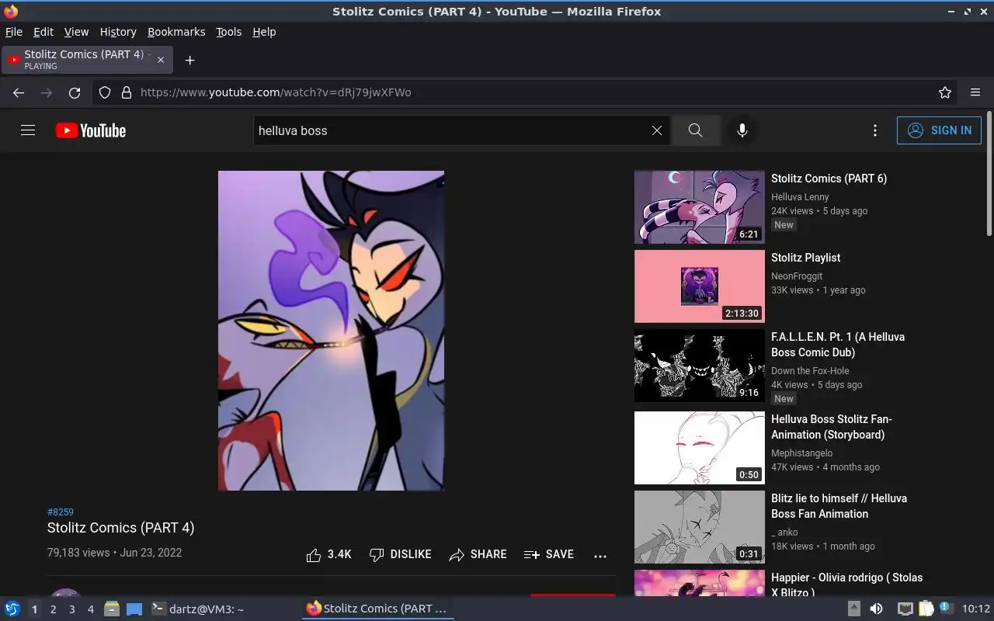
Task: Open the Tools menu
Action: click(x=228, y=32)
